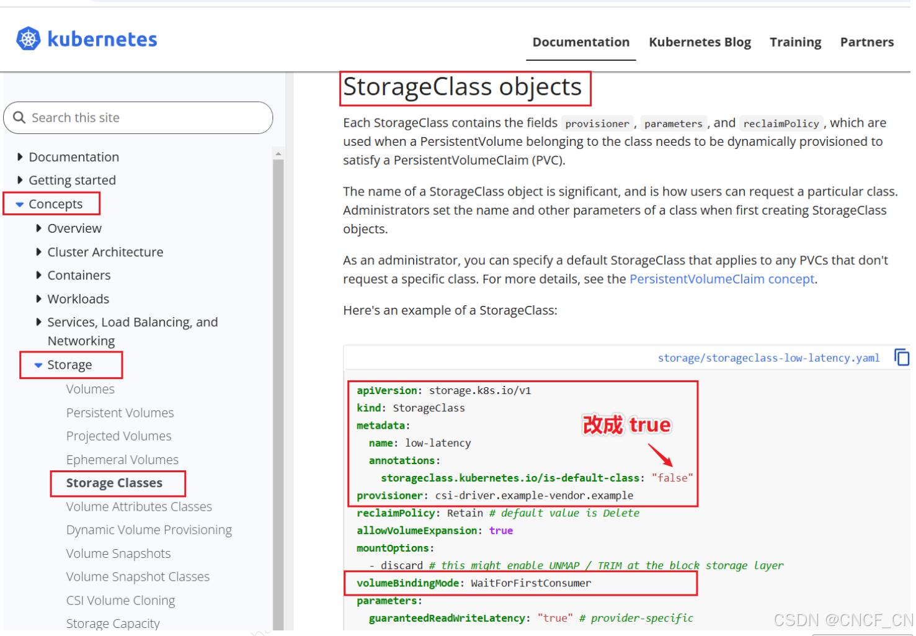Open PersistentVolumeClaim concept link
This screenshot has width=916, height=636.
722,279
